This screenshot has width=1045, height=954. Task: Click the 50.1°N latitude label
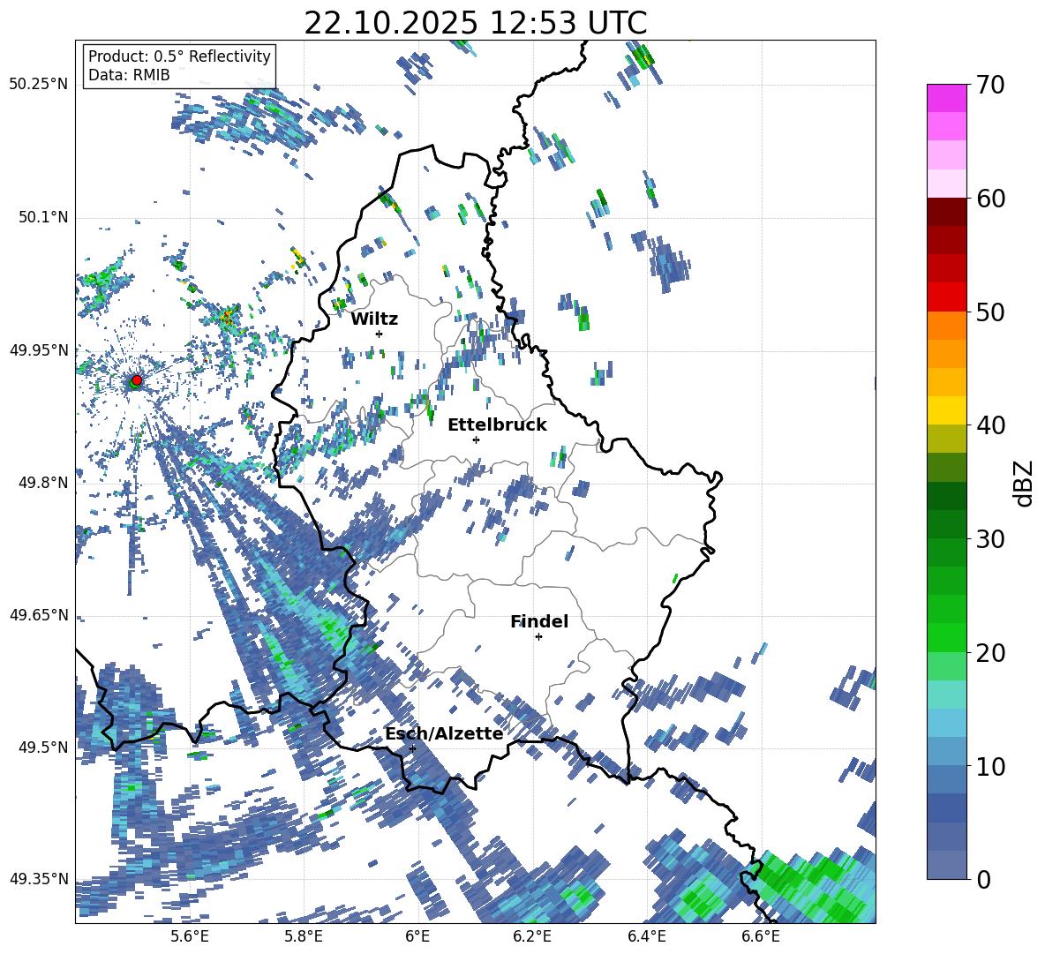click(x=43, y=217)
